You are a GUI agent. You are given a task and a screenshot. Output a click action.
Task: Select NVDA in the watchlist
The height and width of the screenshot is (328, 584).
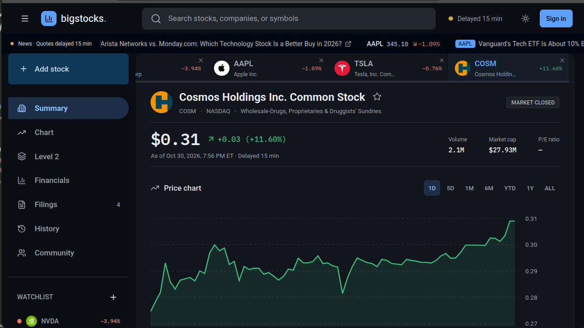(68, 321)
